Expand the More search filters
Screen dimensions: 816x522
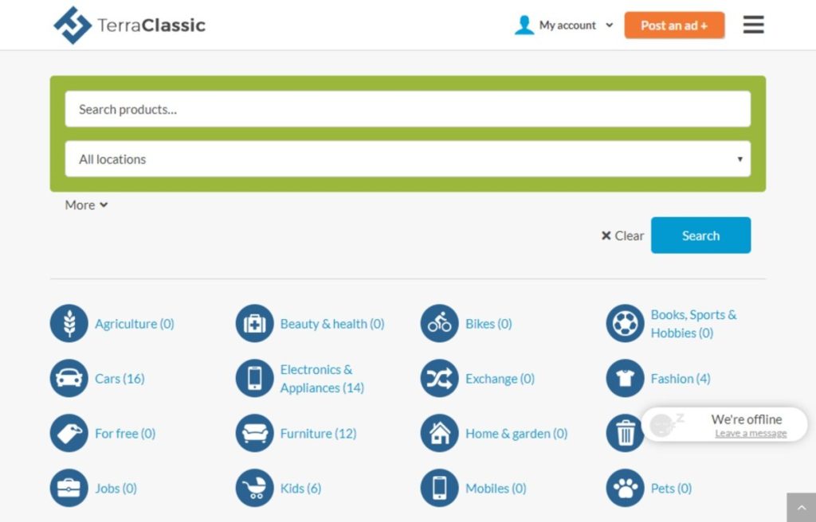point(85,205)
